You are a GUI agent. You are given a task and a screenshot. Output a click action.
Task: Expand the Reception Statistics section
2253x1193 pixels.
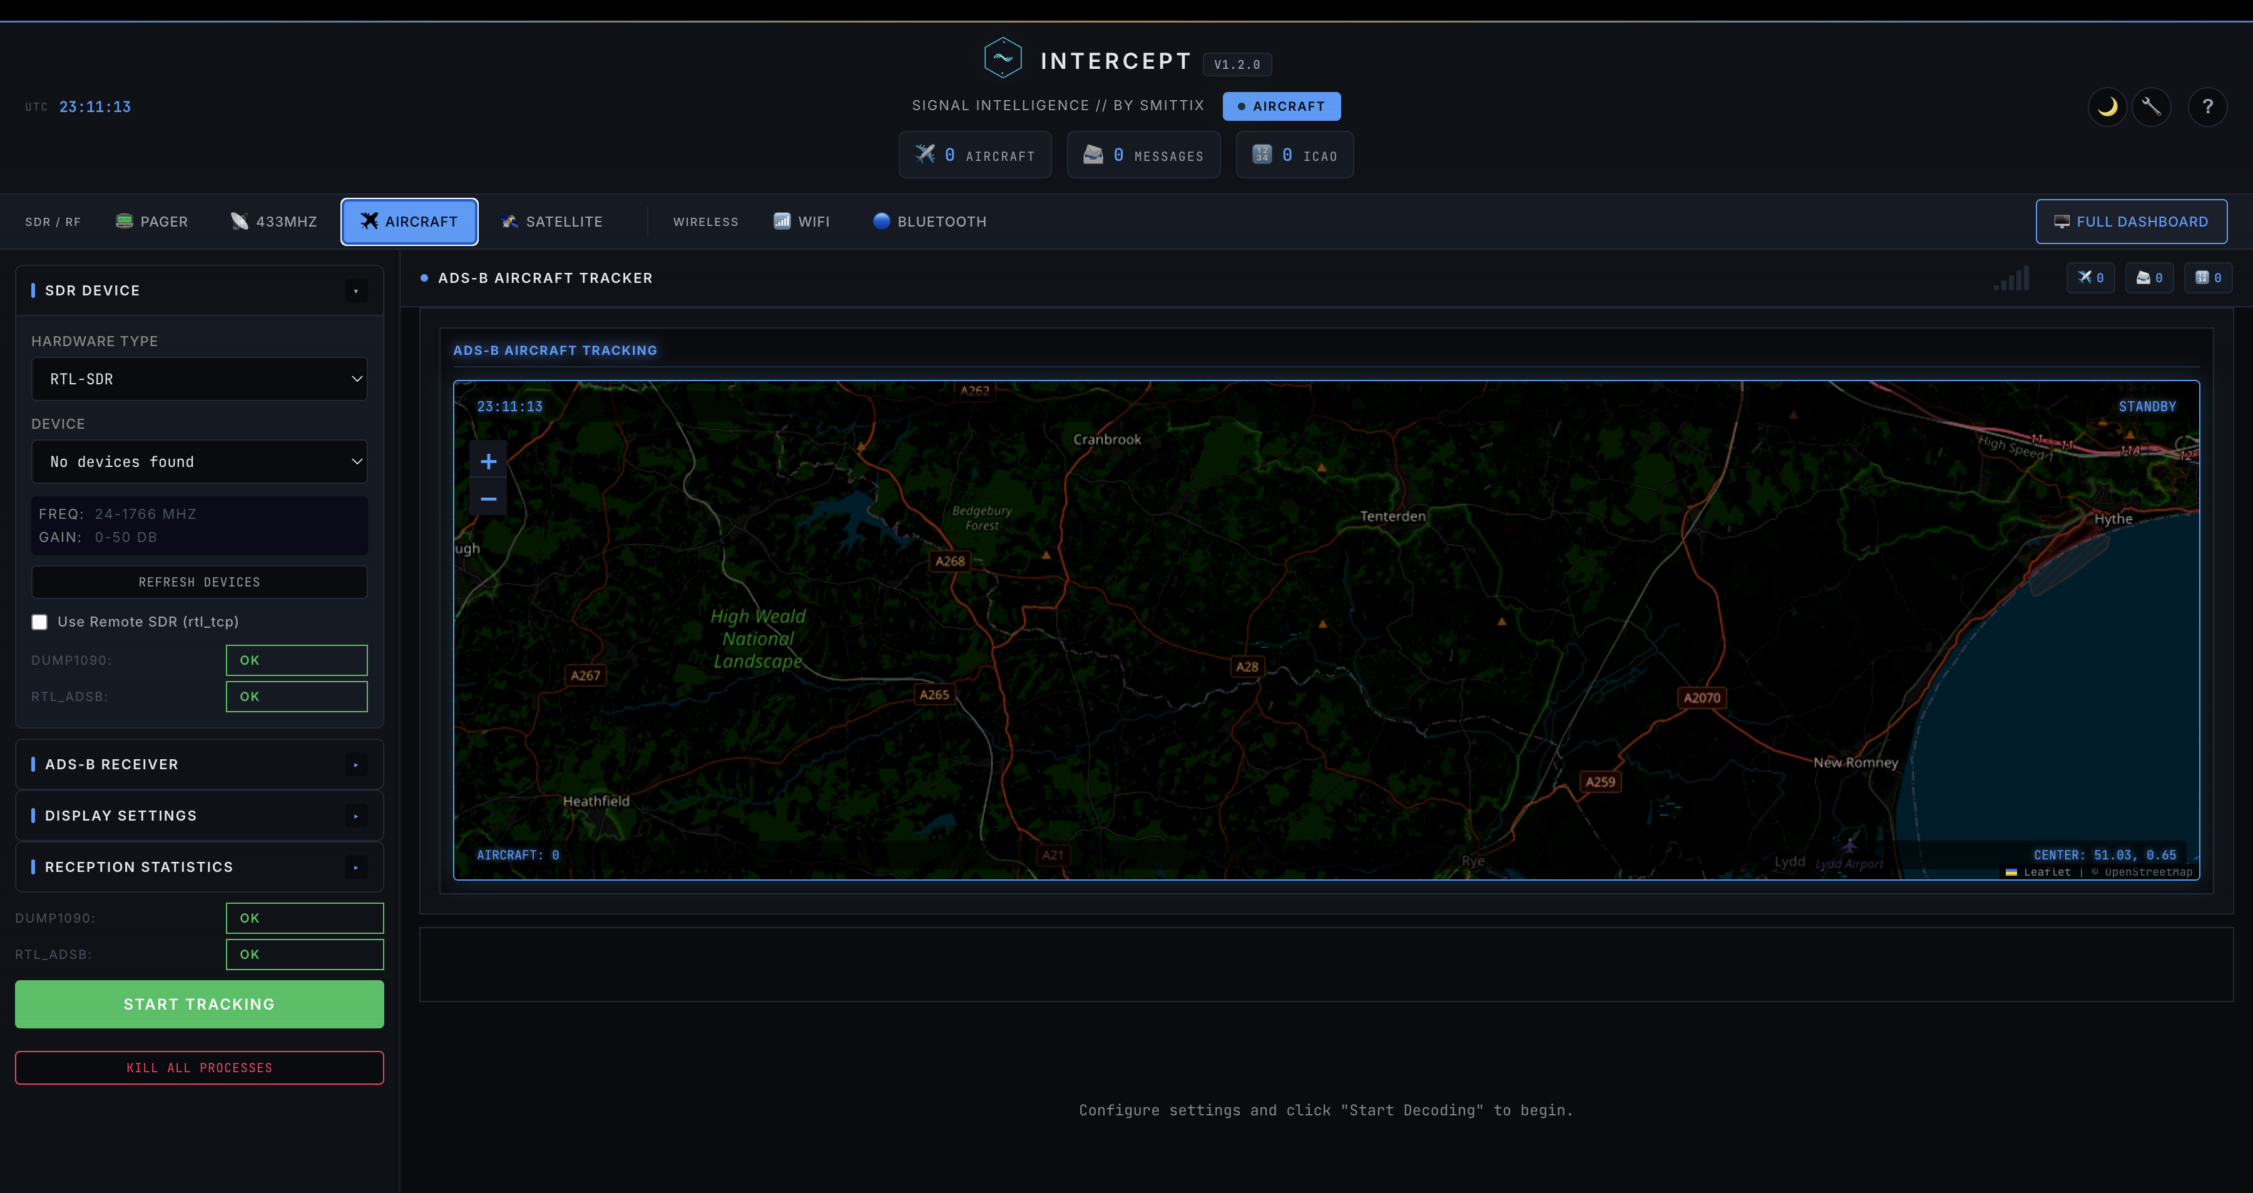pos(356,868)
